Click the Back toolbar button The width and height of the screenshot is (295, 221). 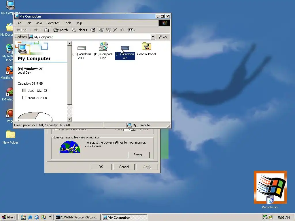click(22, 30)
